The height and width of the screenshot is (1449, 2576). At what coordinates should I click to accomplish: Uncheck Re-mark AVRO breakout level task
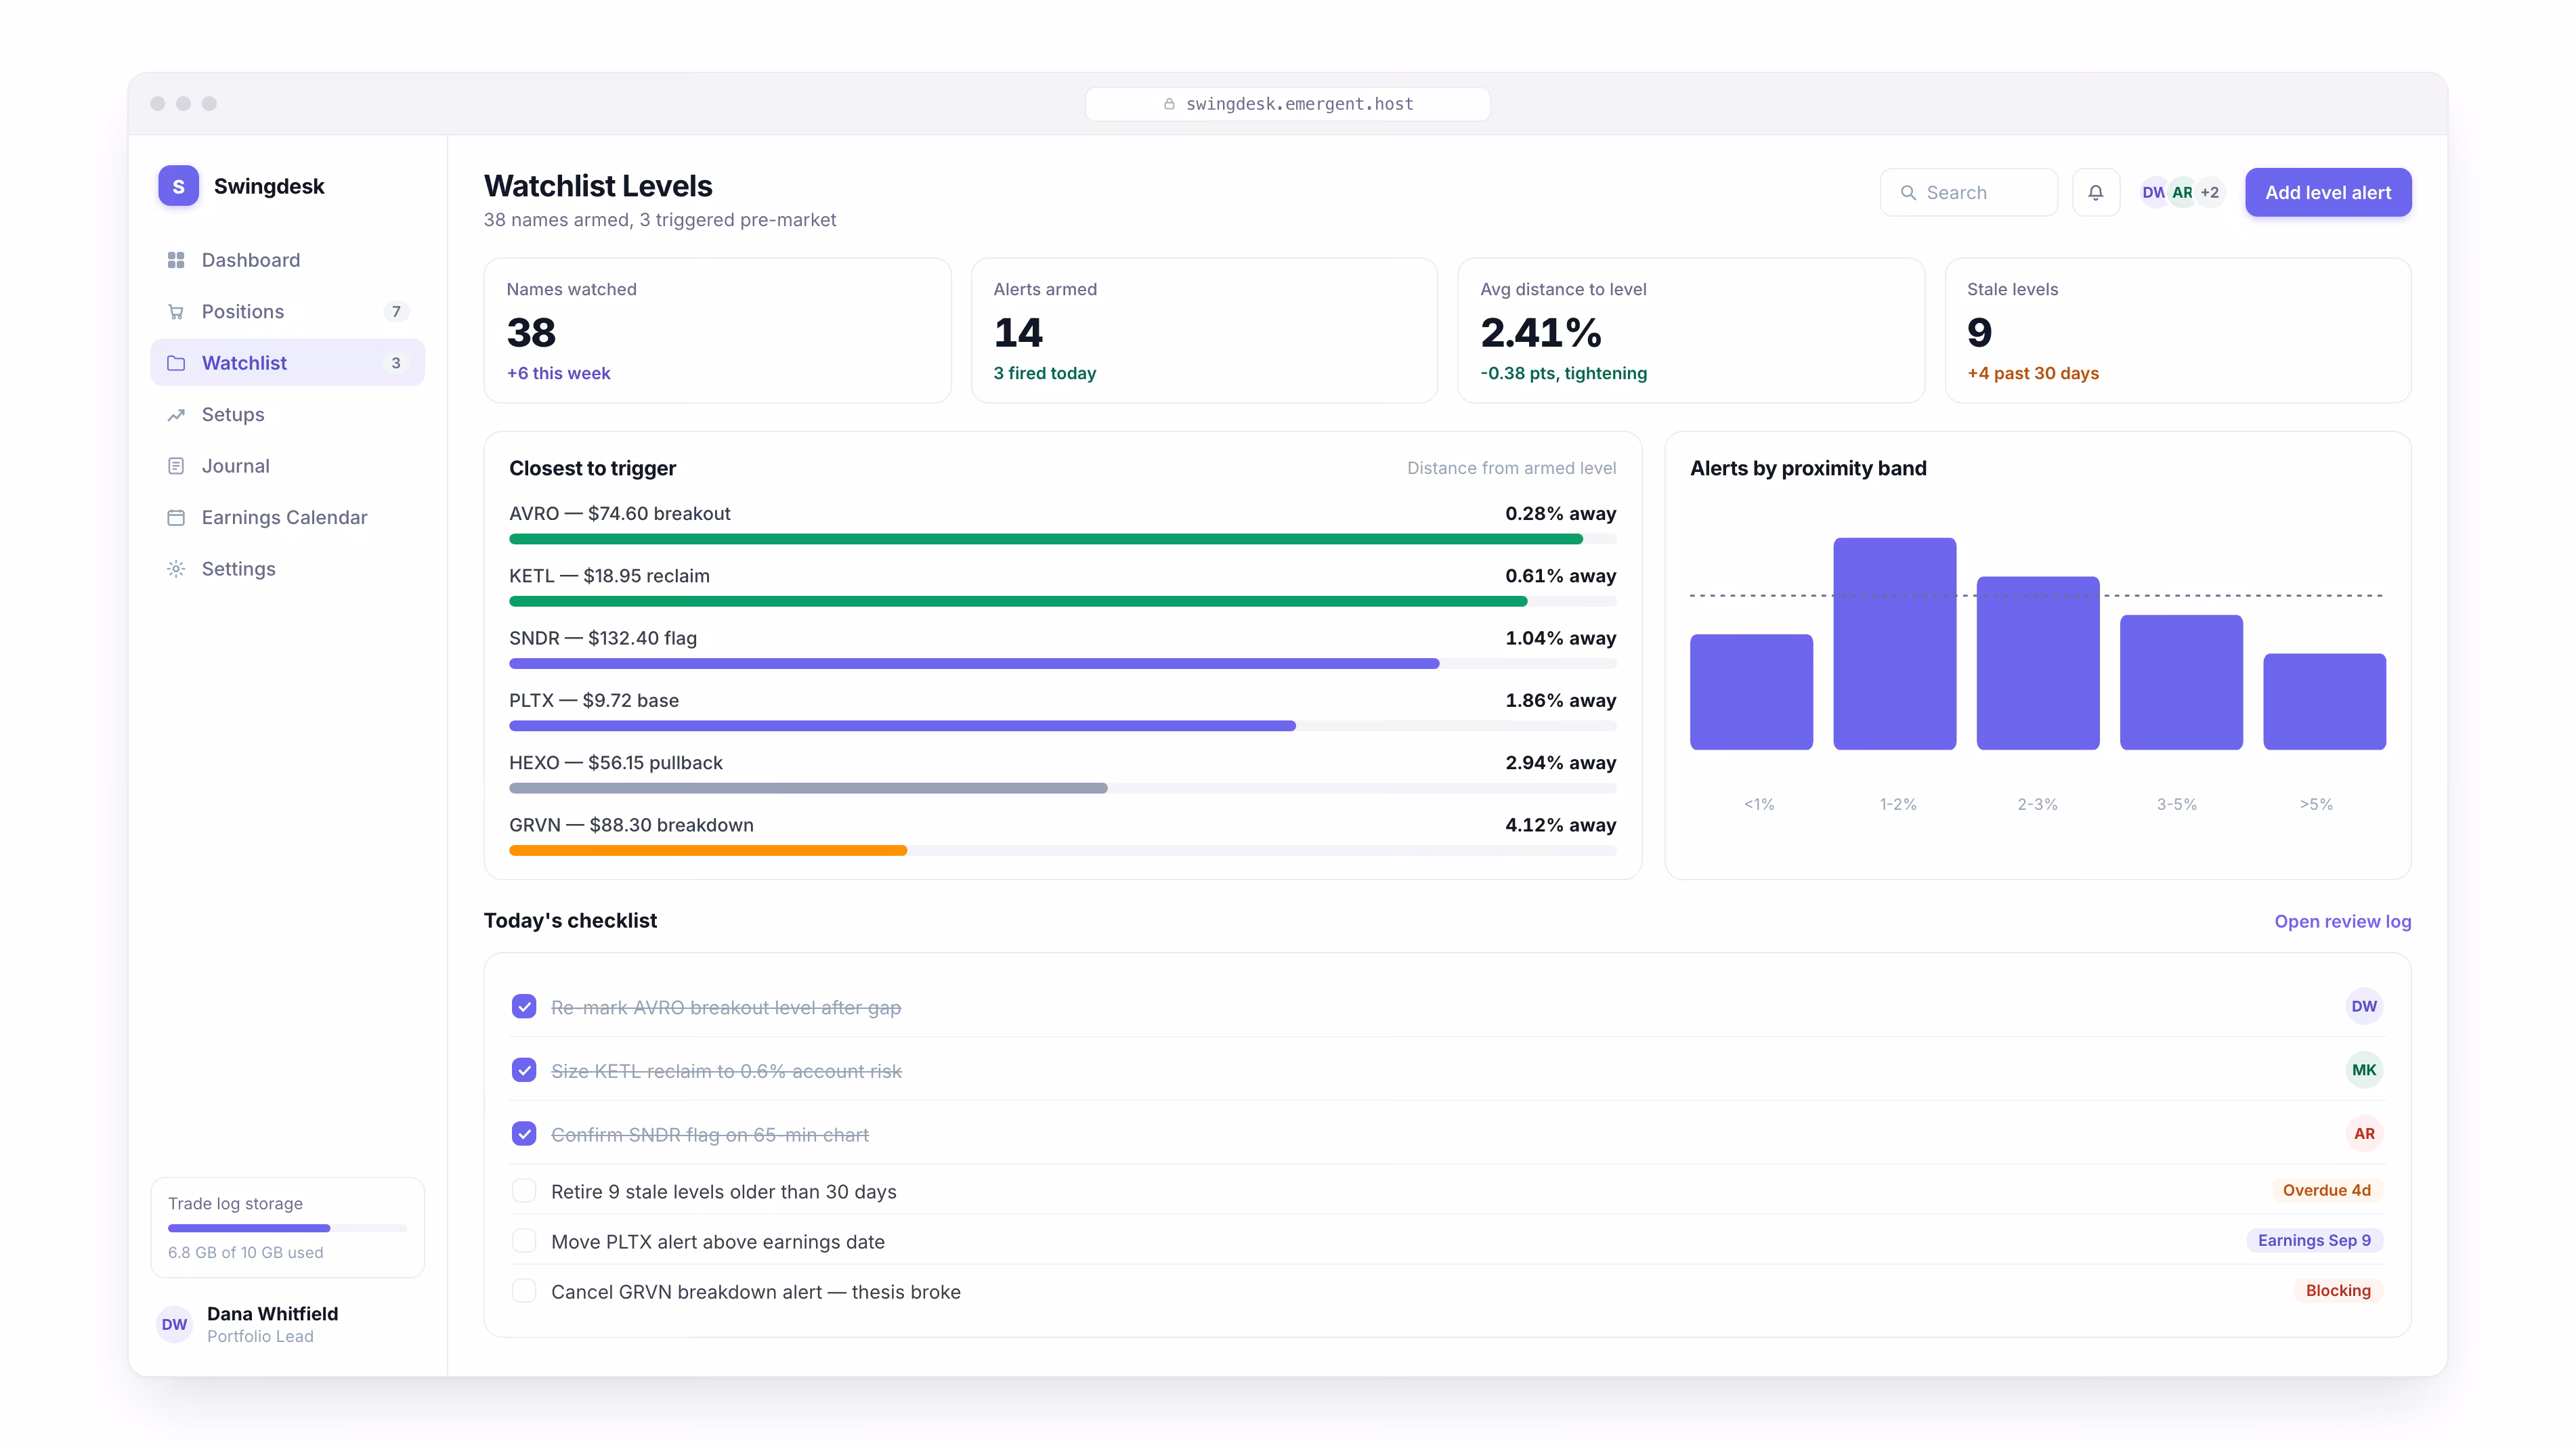click(524, 1006)
